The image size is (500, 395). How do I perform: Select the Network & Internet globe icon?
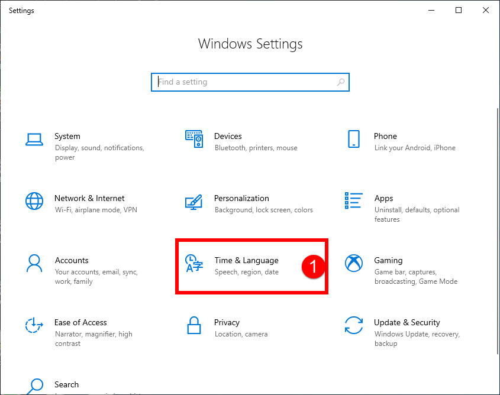click(34, 201)
